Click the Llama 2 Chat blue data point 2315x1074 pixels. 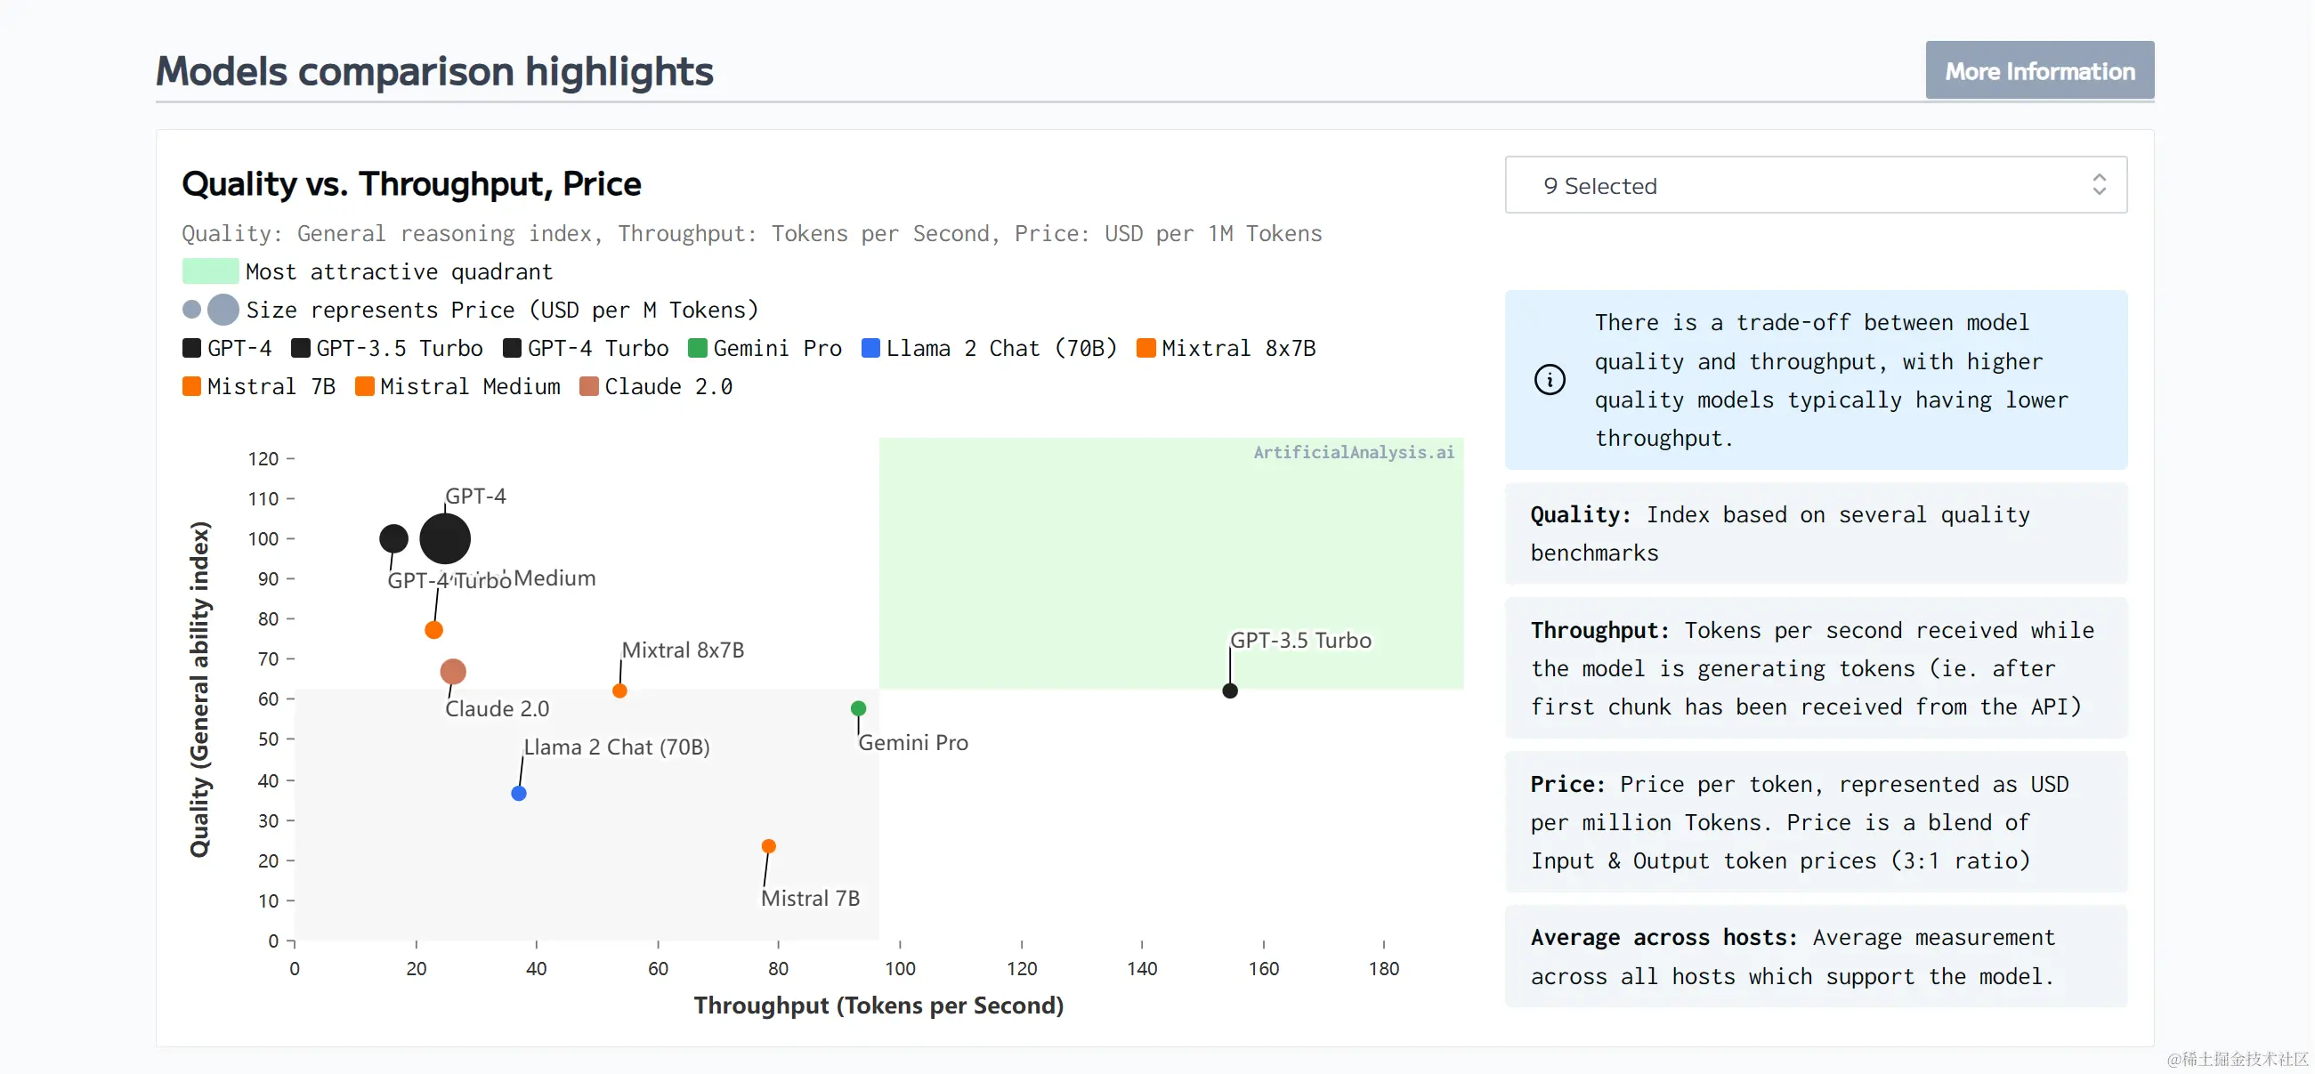[519, 793]
